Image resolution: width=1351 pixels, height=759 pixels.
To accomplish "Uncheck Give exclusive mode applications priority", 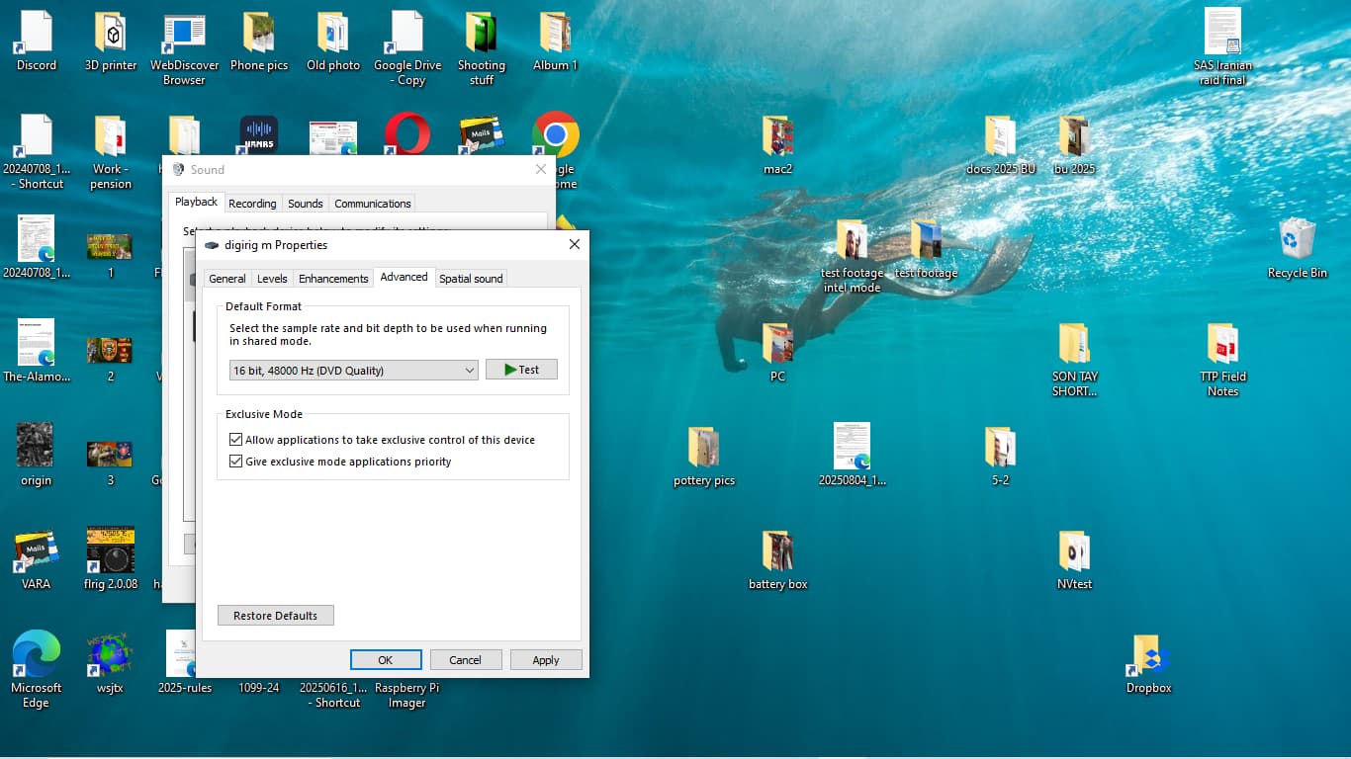I will coord(235,462).
